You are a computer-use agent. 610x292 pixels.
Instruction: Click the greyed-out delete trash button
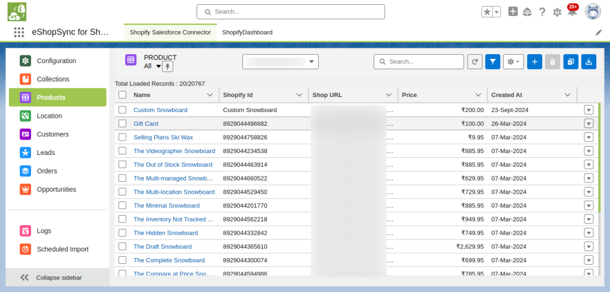point(552,61)
